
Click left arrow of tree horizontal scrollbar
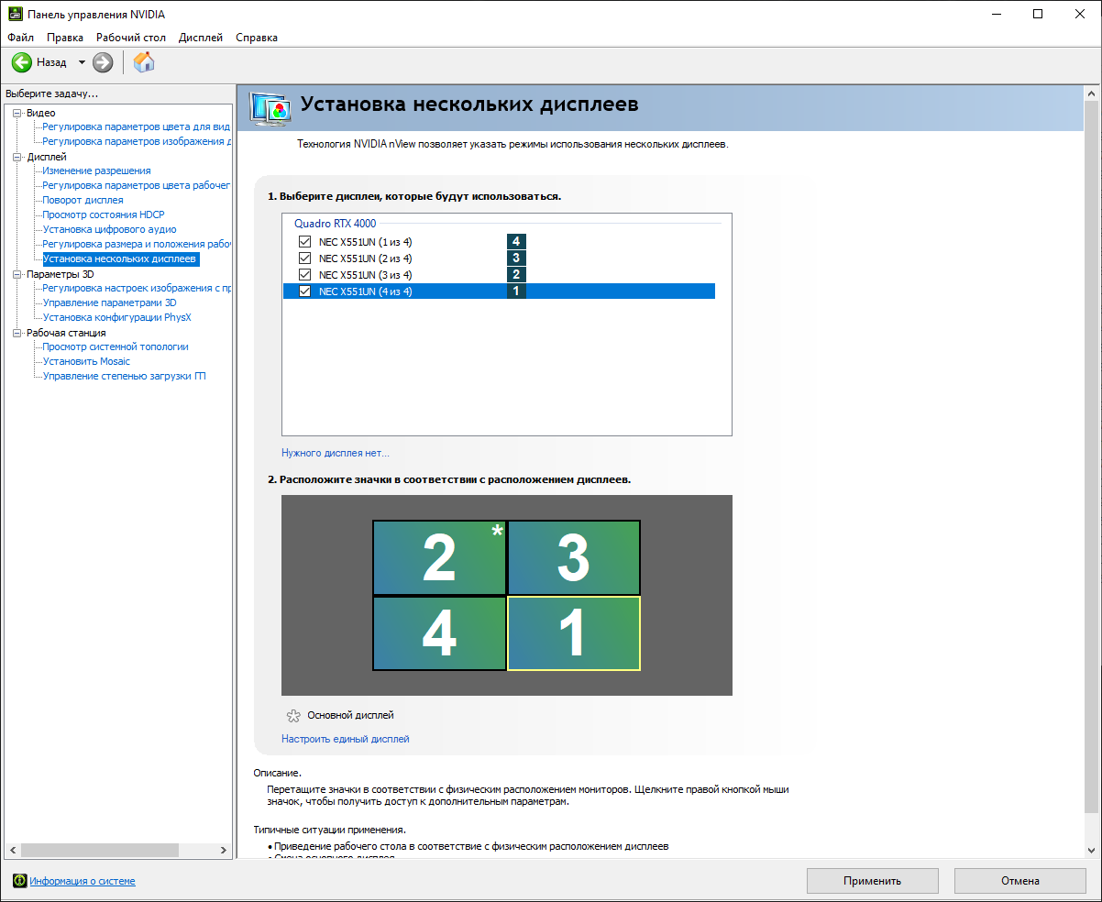[x=12, y=851]
